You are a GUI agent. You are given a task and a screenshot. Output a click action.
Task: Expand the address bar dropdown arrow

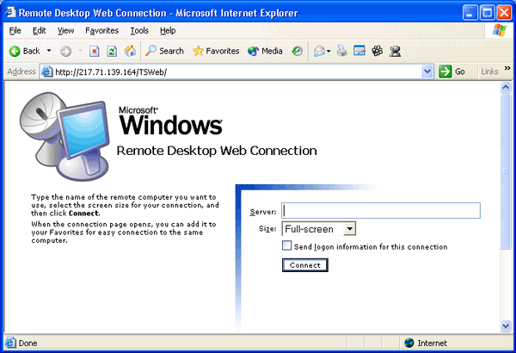427,71
